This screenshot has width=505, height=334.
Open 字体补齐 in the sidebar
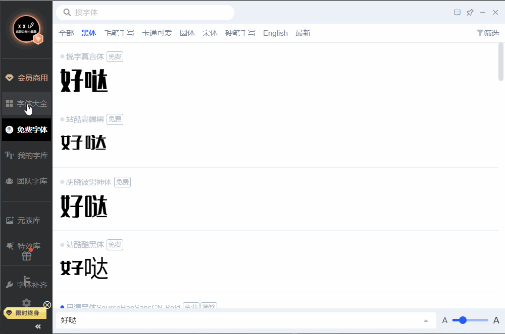[x=26, y=285]
